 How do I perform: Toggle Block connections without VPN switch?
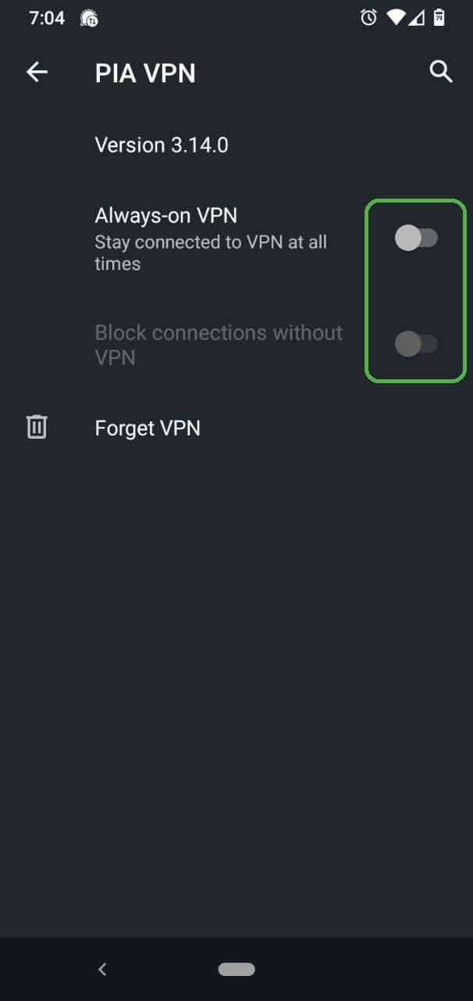pyautogui.click(x=415, y=343)
